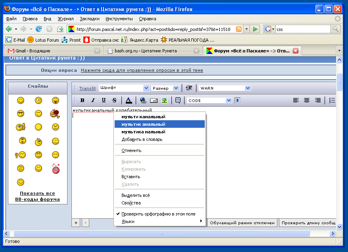The image size is (348, 252).
Task: Toggle bold formatting in the editor toolbar
Action: click(x=83, y=100)
